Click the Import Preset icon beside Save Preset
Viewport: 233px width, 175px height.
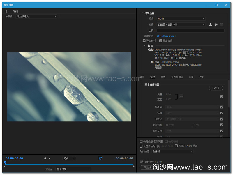coord(216,25)
